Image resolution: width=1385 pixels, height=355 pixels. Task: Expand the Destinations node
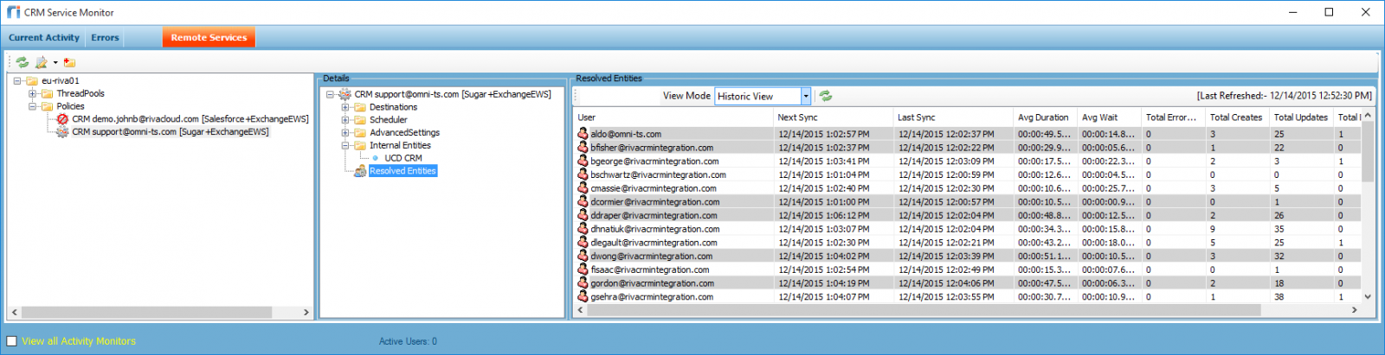pos(345,107)
